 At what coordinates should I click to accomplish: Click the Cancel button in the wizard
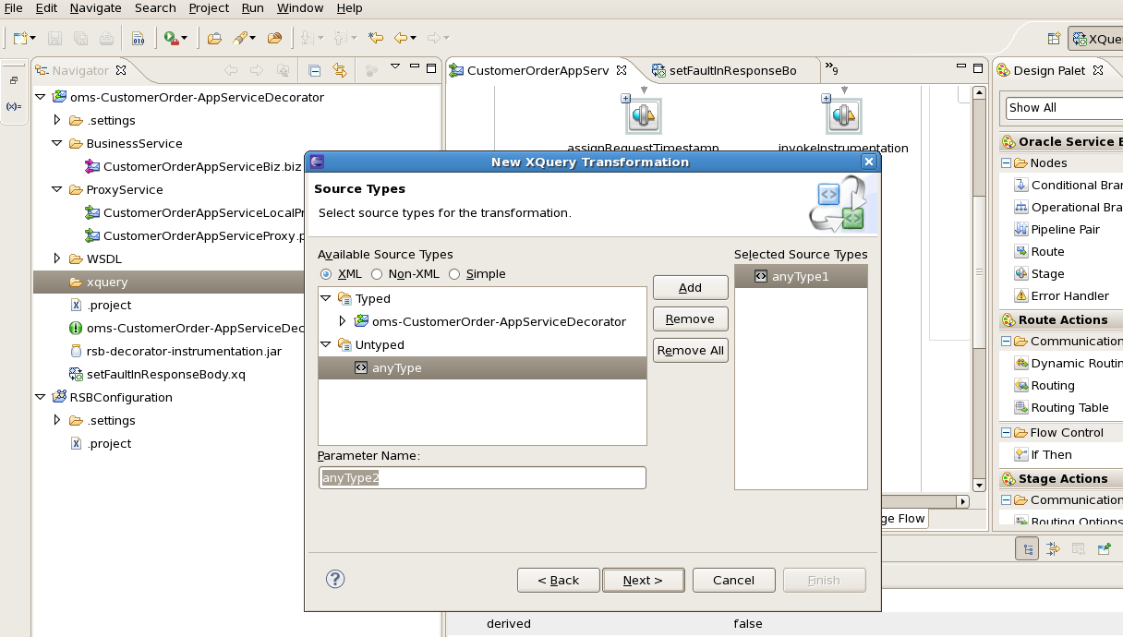coord(733,580)
